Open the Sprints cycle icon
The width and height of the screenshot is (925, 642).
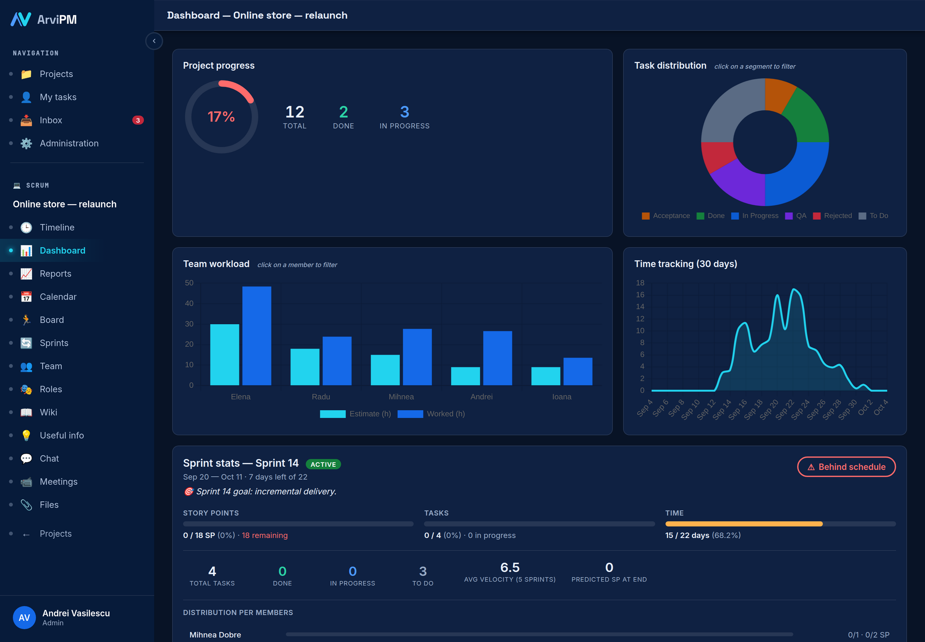(26, 343)
